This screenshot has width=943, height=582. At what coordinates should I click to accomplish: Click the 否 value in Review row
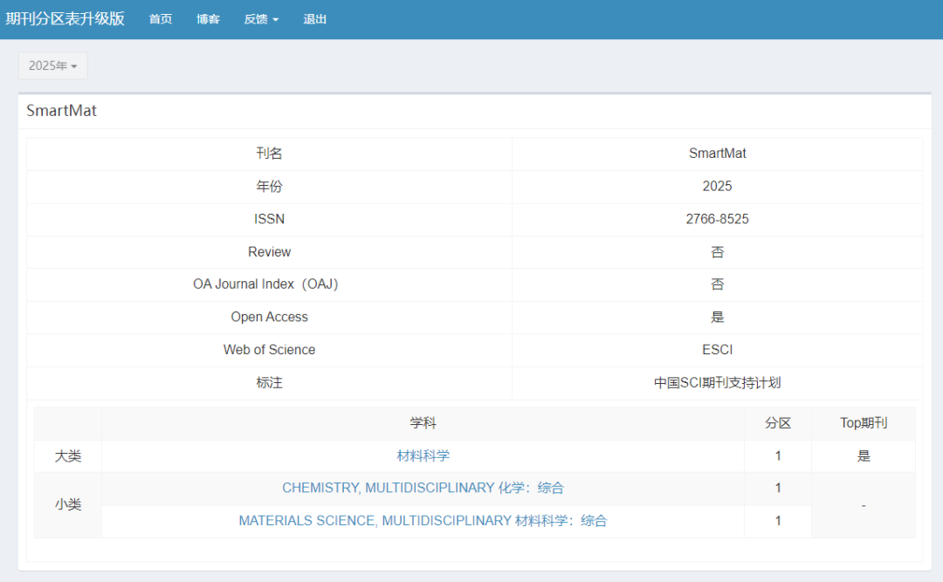pyautogui.click(x=717, y=252)
